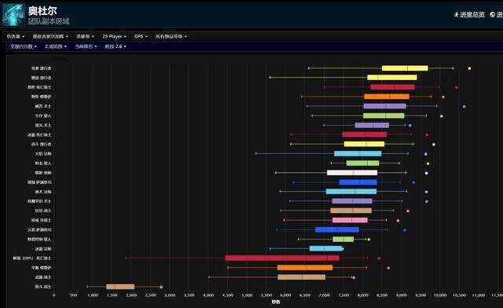Viewport: 503px width, 308px height.
Task: Click the 生存 猎人 row label
Action: pyautogui.click(x=43, y=115)
